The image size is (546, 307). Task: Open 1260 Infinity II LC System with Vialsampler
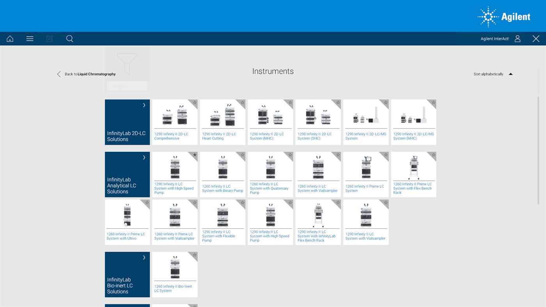tap(318, 188)
